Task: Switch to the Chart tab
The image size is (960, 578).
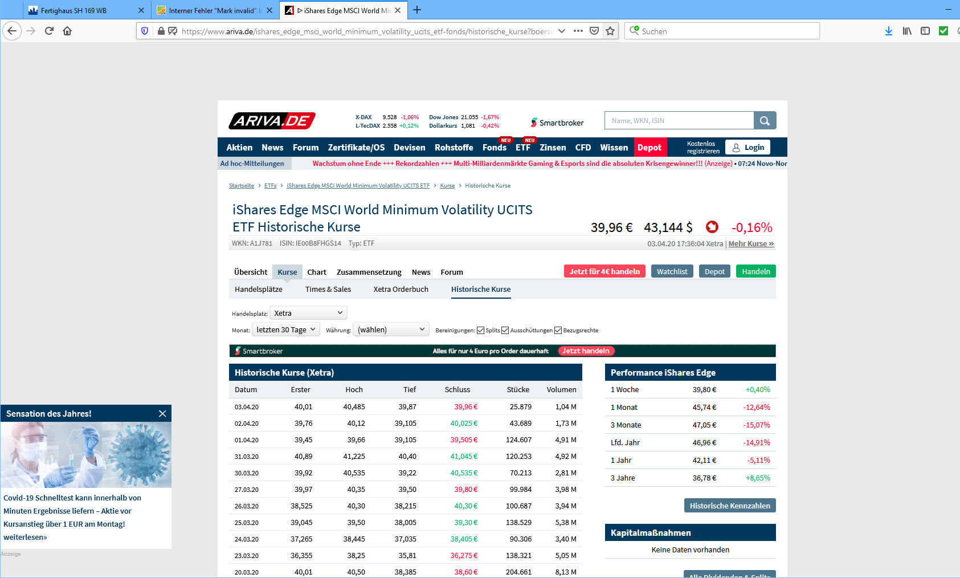Action: (316, 272)
